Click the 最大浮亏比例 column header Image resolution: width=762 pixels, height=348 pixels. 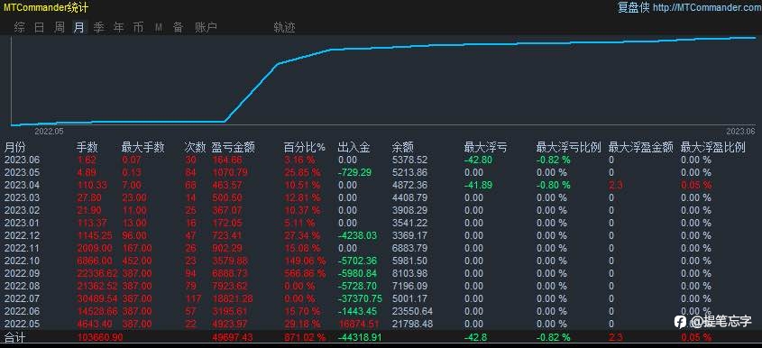[x=569, y=147]
